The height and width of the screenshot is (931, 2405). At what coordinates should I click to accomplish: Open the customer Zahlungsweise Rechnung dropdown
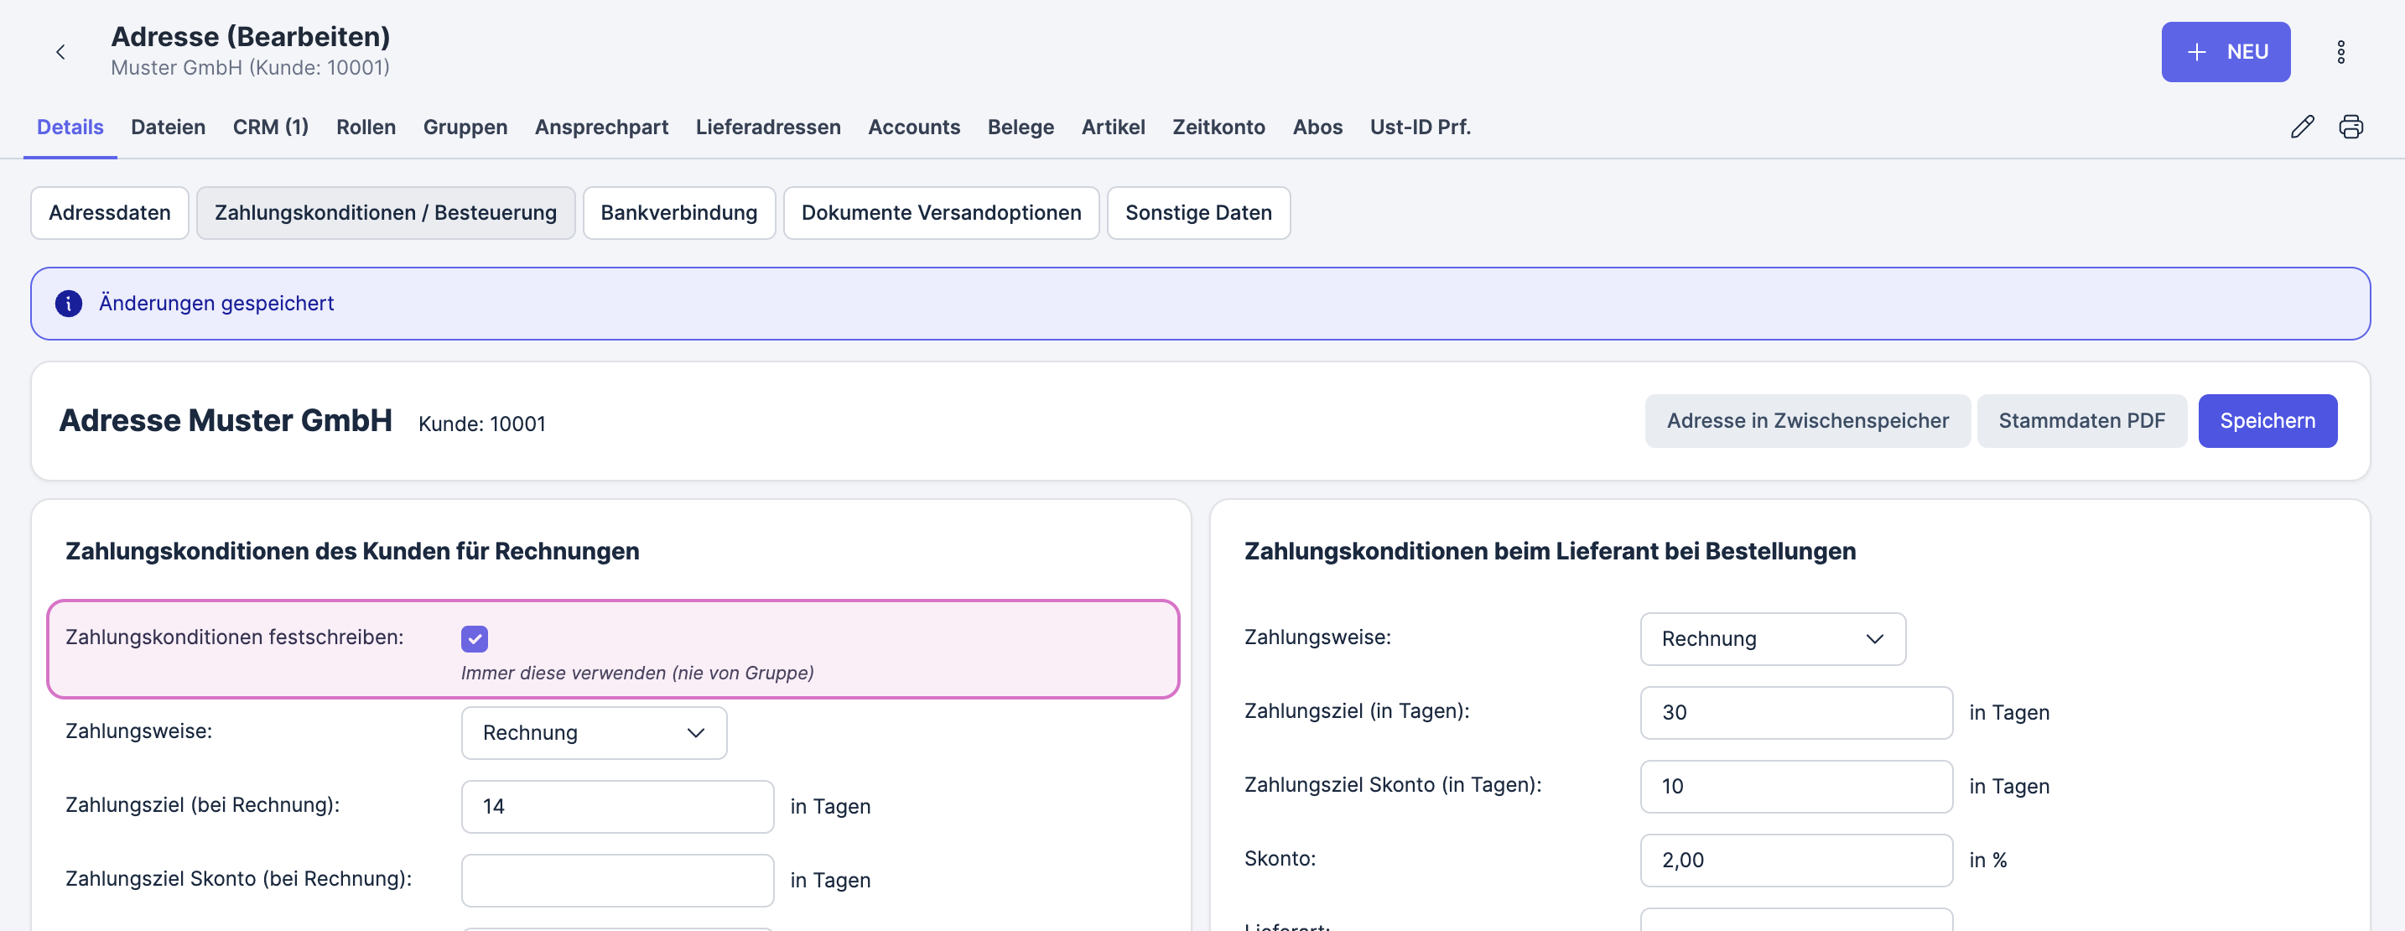pos(594,732)
